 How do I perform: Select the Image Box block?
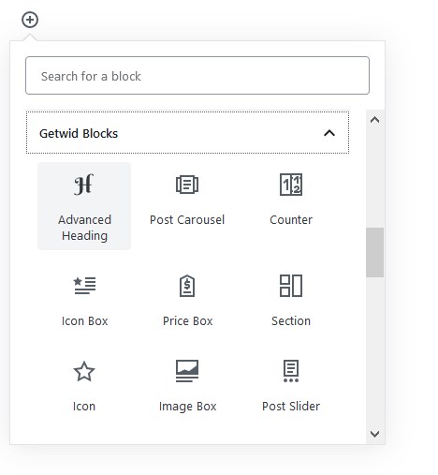point(187,387)
